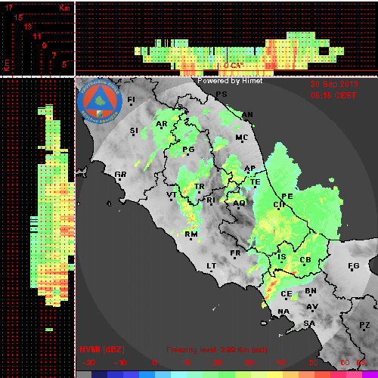Click the 17 Km altitude axis label
The image size is (378, 378).
(9, 8)
